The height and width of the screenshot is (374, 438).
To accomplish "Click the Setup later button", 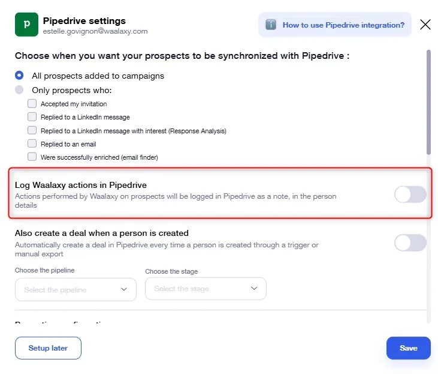I will coord(48,348).
